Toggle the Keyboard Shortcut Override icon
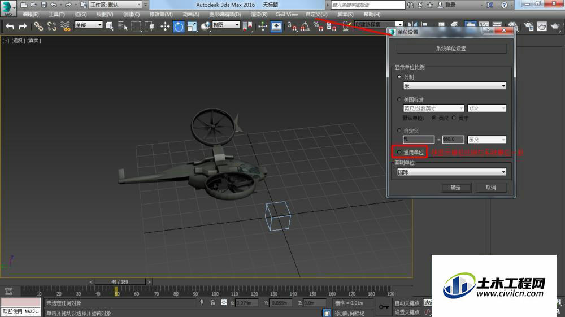Viewport: 565px width, 317px height. pyautogui.click(x=276, y=27)
